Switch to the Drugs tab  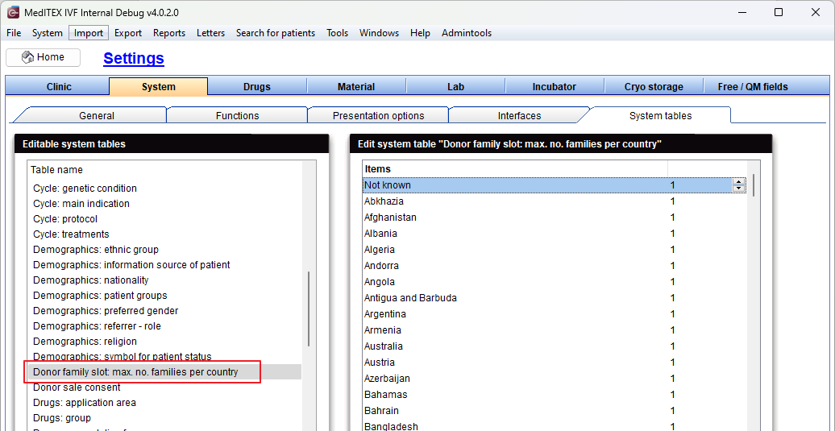pos(257,87)
